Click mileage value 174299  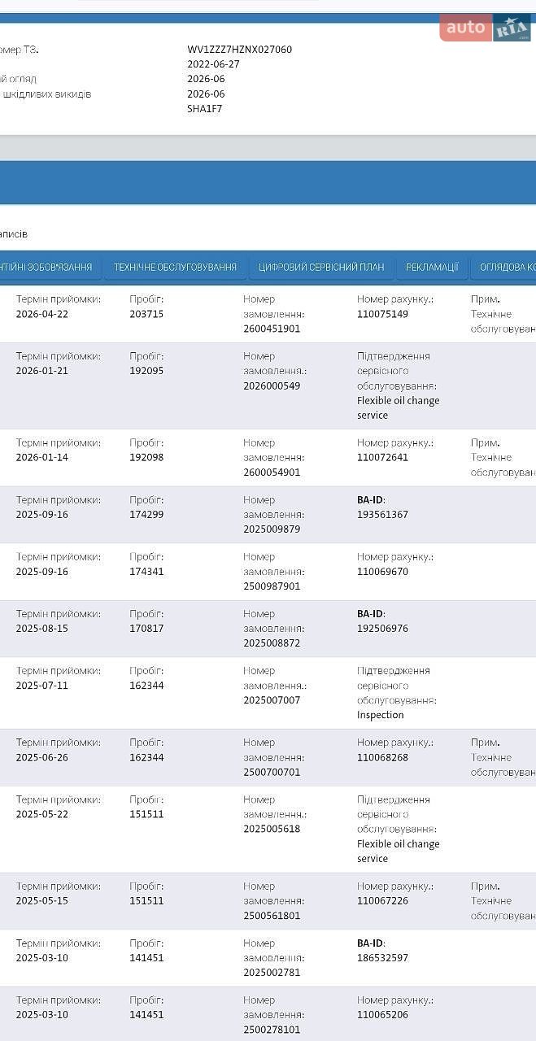click(146, 515)
